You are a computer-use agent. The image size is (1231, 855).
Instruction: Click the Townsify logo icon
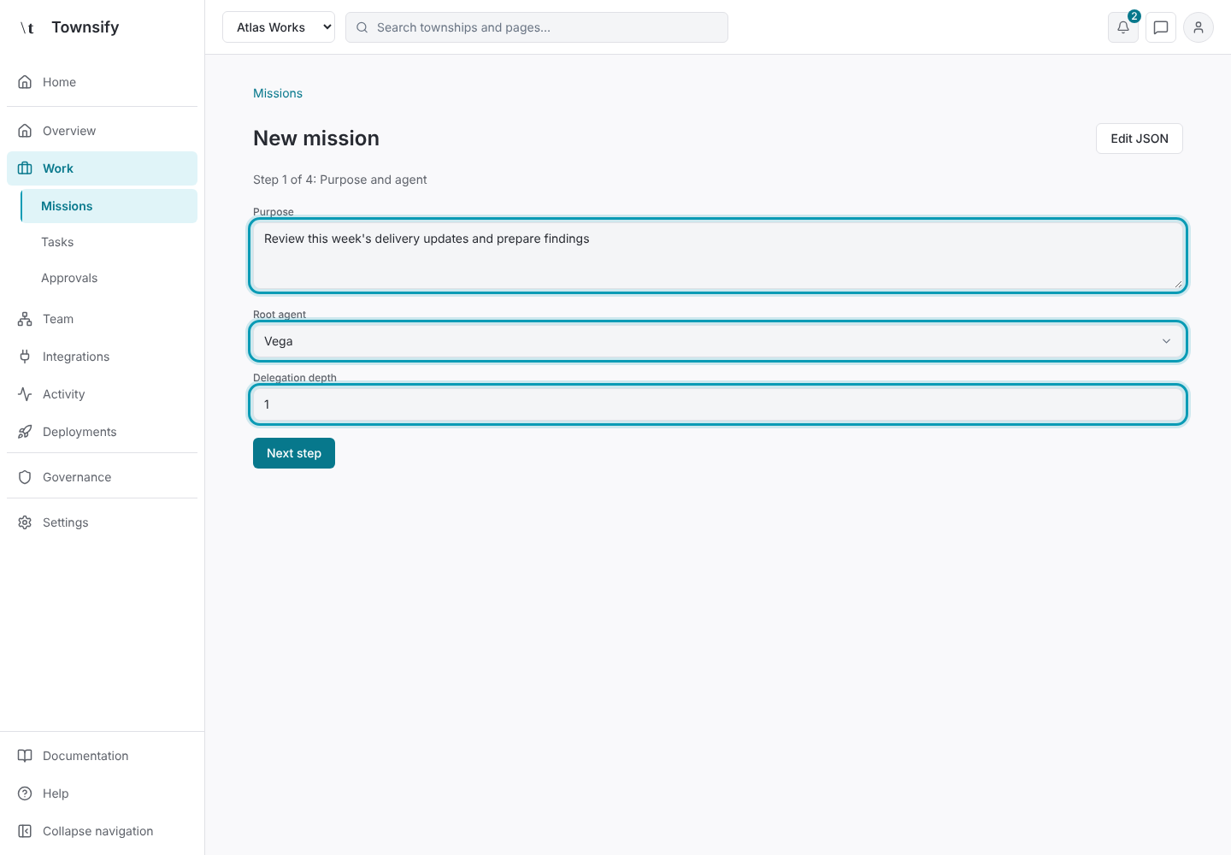tap(27, 27)
